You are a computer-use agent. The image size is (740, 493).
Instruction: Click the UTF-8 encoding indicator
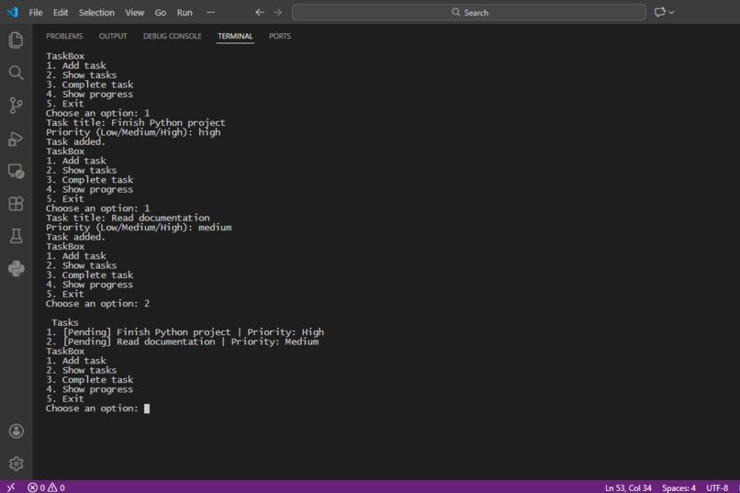pyautogui.click(x=717, y=487)
